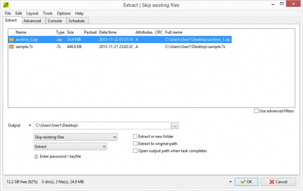
Task: Open the dropdown arrow beside OK button
Action: (x=230, y=182)
